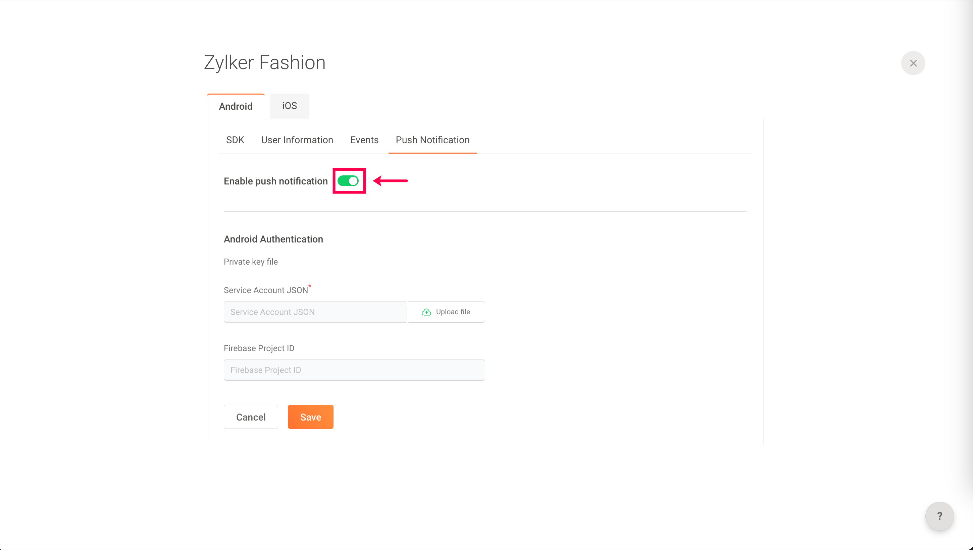Click the Upload file button

pos(446,312)
